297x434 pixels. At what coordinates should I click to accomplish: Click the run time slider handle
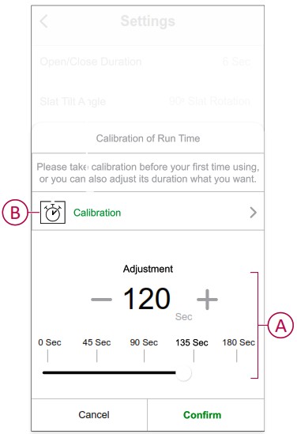point(183,373)
